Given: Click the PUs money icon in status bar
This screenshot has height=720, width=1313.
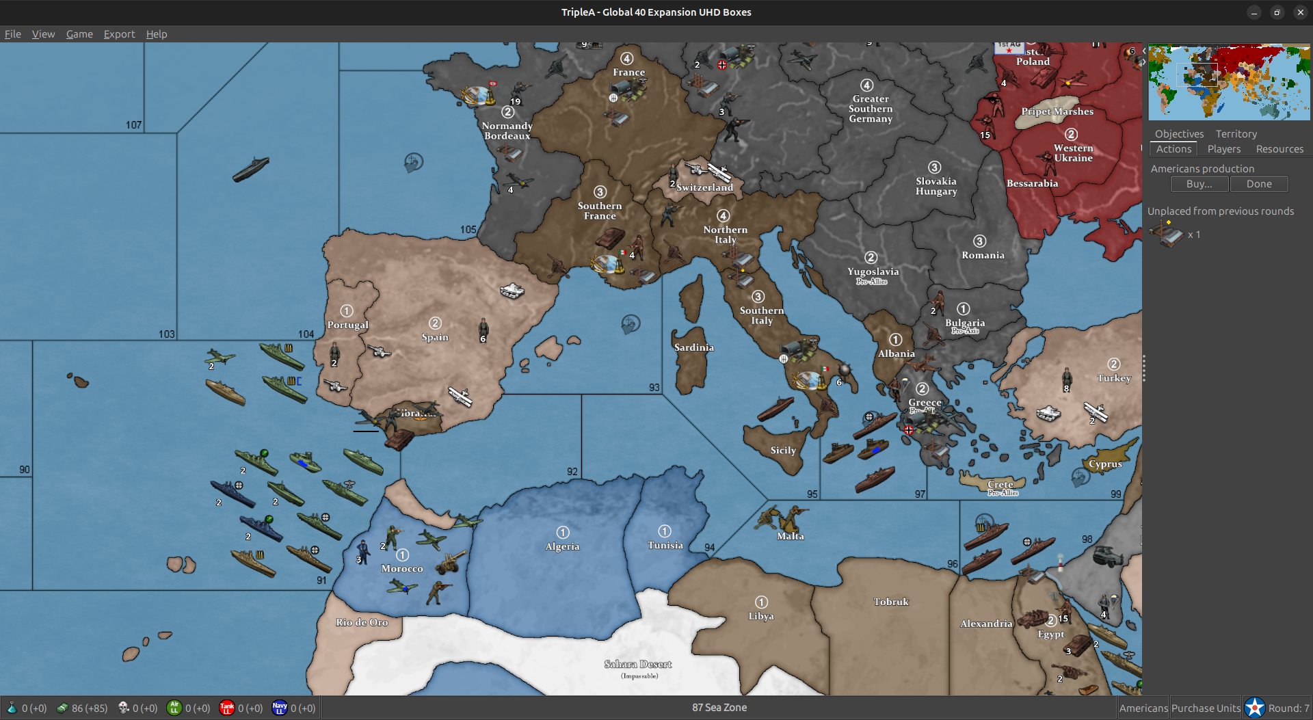Looking at the screenshot, I should click(62, 708).
